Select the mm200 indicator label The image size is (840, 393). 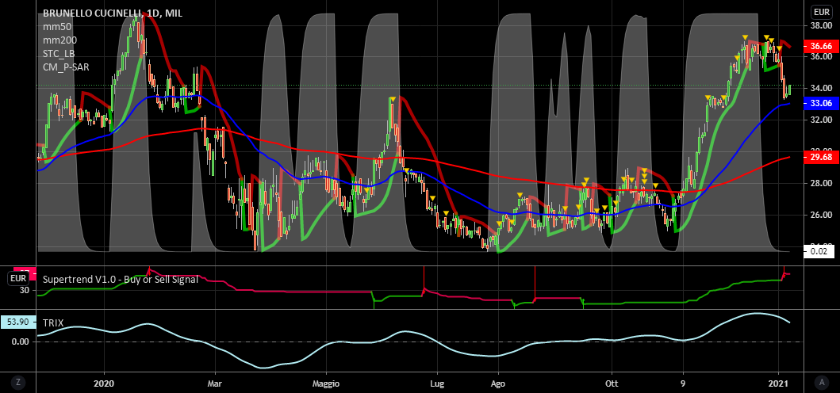pyautogui.click(x=59, y=40)
